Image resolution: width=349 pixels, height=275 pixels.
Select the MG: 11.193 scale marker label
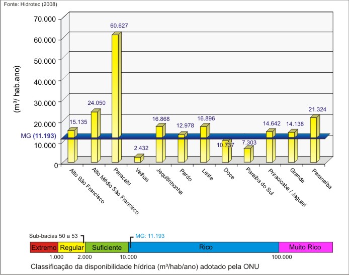[150, 236]
